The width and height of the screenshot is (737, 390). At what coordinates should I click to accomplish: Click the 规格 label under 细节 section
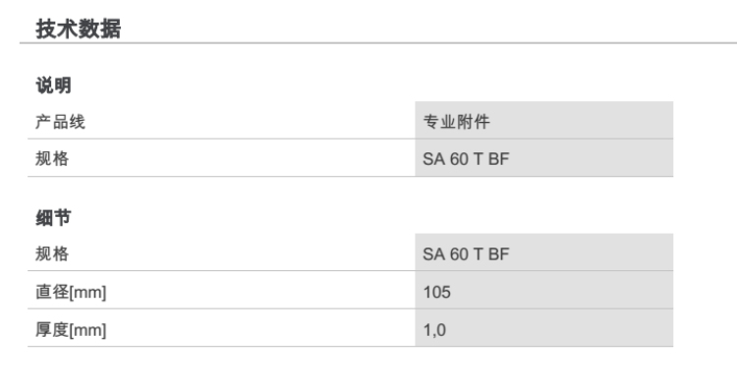[52, 253]
